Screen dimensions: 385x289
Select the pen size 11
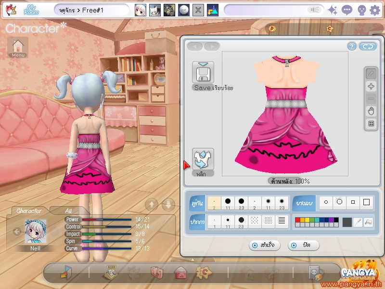[x=228, y=222]
